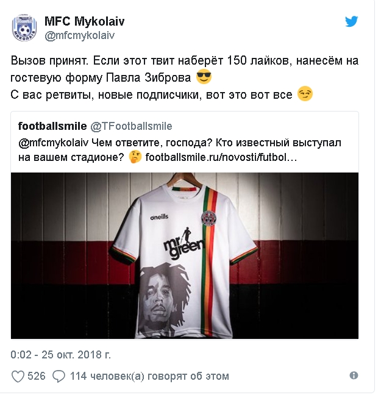Open the MFC Mykolaiv display name
This screenshot has height=395, width=381.
pos(84,21)
